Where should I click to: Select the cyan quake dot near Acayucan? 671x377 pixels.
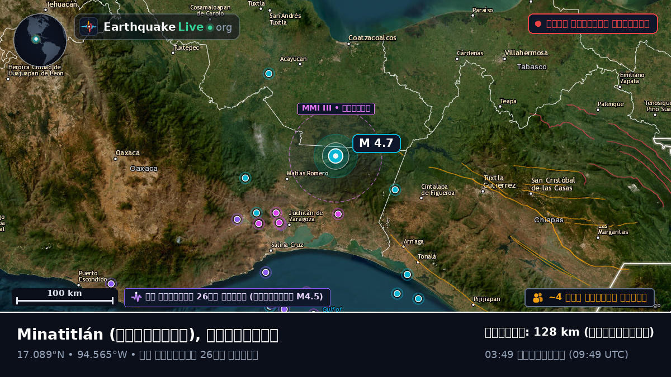(x=269, y=73)
